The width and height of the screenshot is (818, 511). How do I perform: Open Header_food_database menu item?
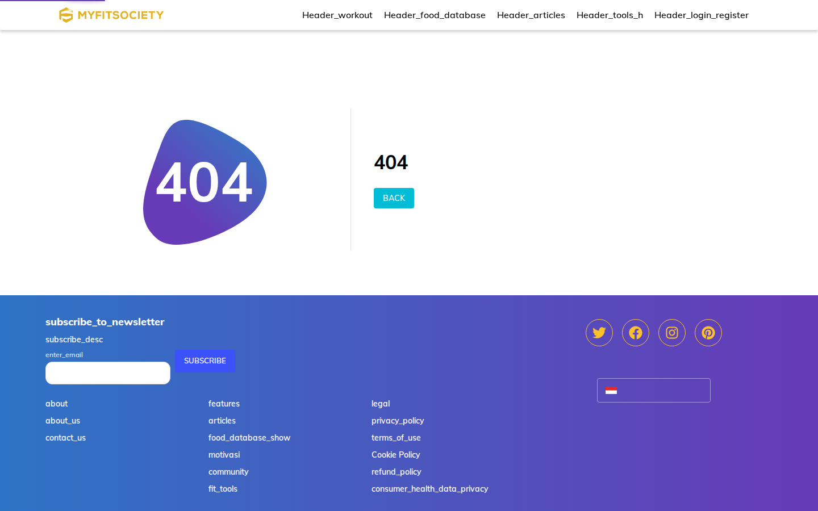click(435, 15)
